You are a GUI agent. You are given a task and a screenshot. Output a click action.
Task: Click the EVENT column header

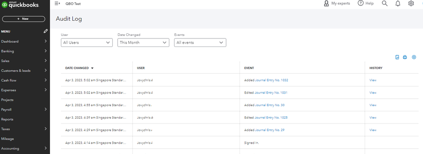pos(249,68)
